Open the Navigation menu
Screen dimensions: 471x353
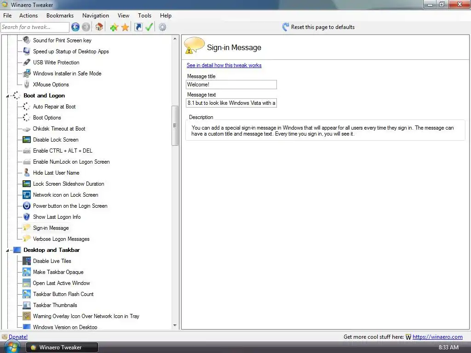click(96, 16)
